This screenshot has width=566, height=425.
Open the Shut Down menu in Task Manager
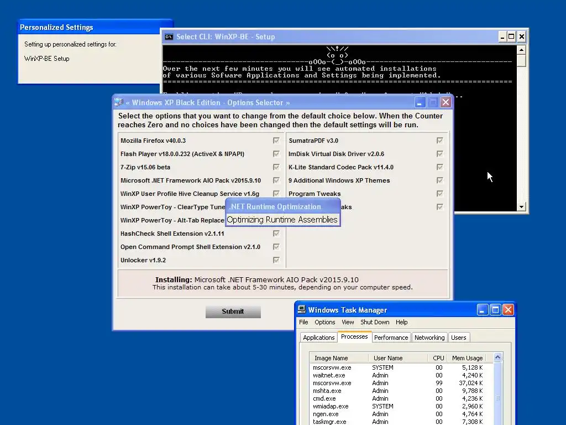pos(375,322)
